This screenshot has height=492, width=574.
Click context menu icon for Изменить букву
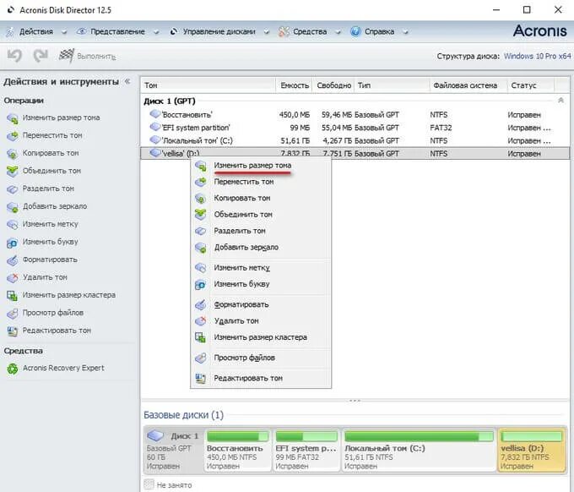(x=201, y=284)
